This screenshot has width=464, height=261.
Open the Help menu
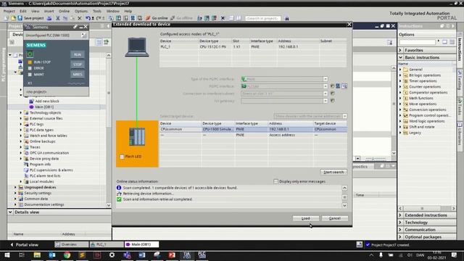pyautogui.click(x=128, y=11)
